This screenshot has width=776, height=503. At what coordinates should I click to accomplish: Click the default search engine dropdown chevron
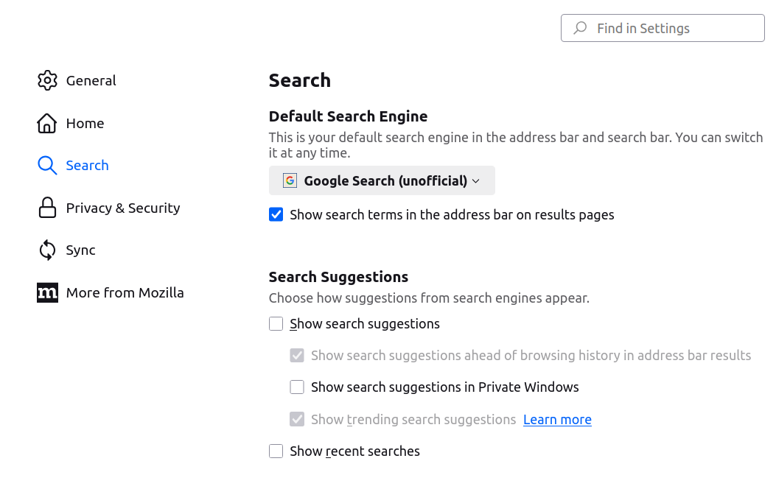tap(475, 181)
